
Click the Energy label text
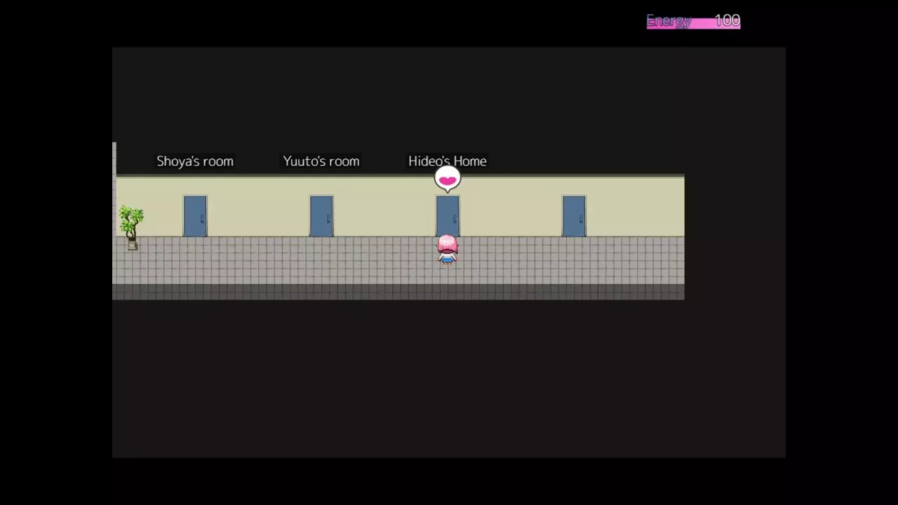[x=669, y=21]
